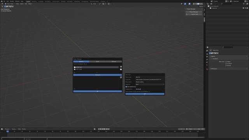Select the Projects tab in Project Manager dialog

[81, 61]
